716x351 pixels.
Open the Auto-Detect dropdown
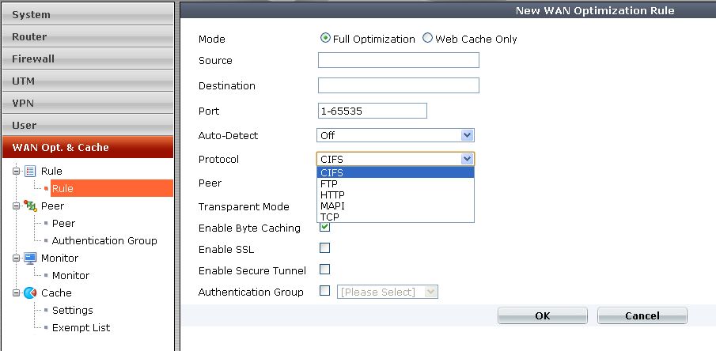coord(467,135)
